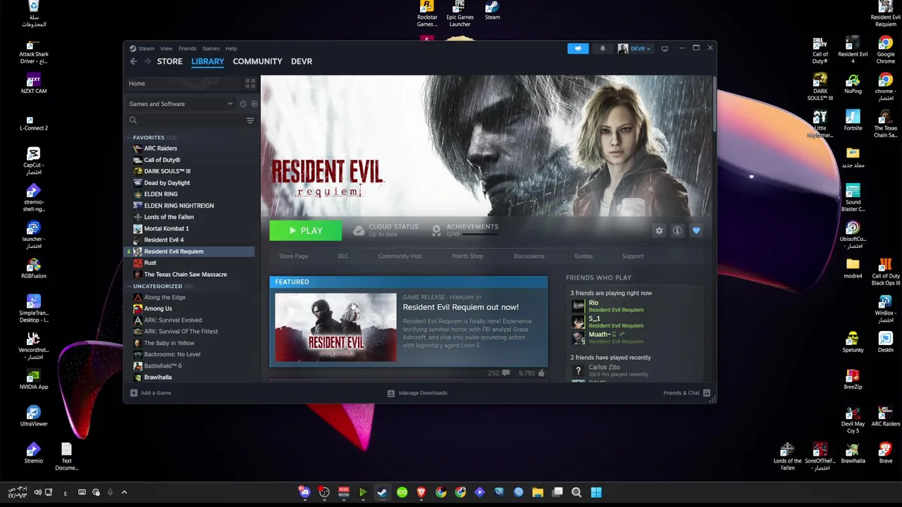Click the green PLAY button
Viewport: 902px width, 507px height.
[x=305, y=231]
